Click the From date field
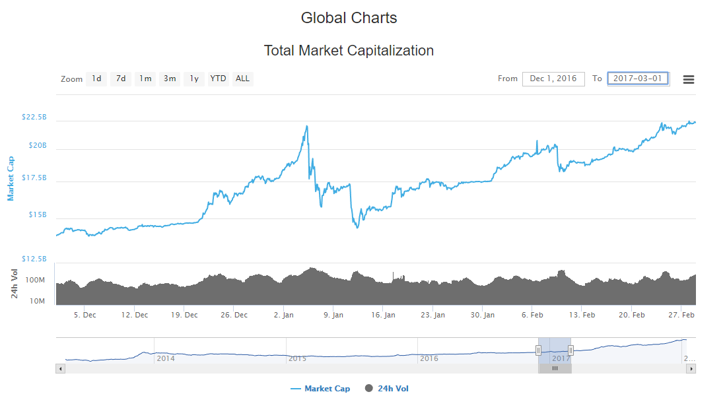Screen dimensions: 725x394 tap(553, 79)
